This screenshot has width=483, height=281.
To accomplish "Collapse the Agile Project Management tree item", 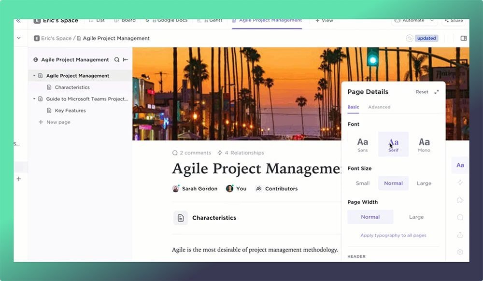I will coord(34,75).
